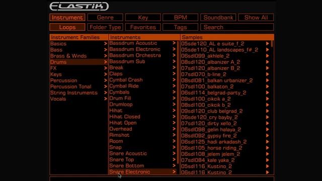Play sample 08sdl100_cikcik b_2
The image size is (322, 181).
pos(267,105)
